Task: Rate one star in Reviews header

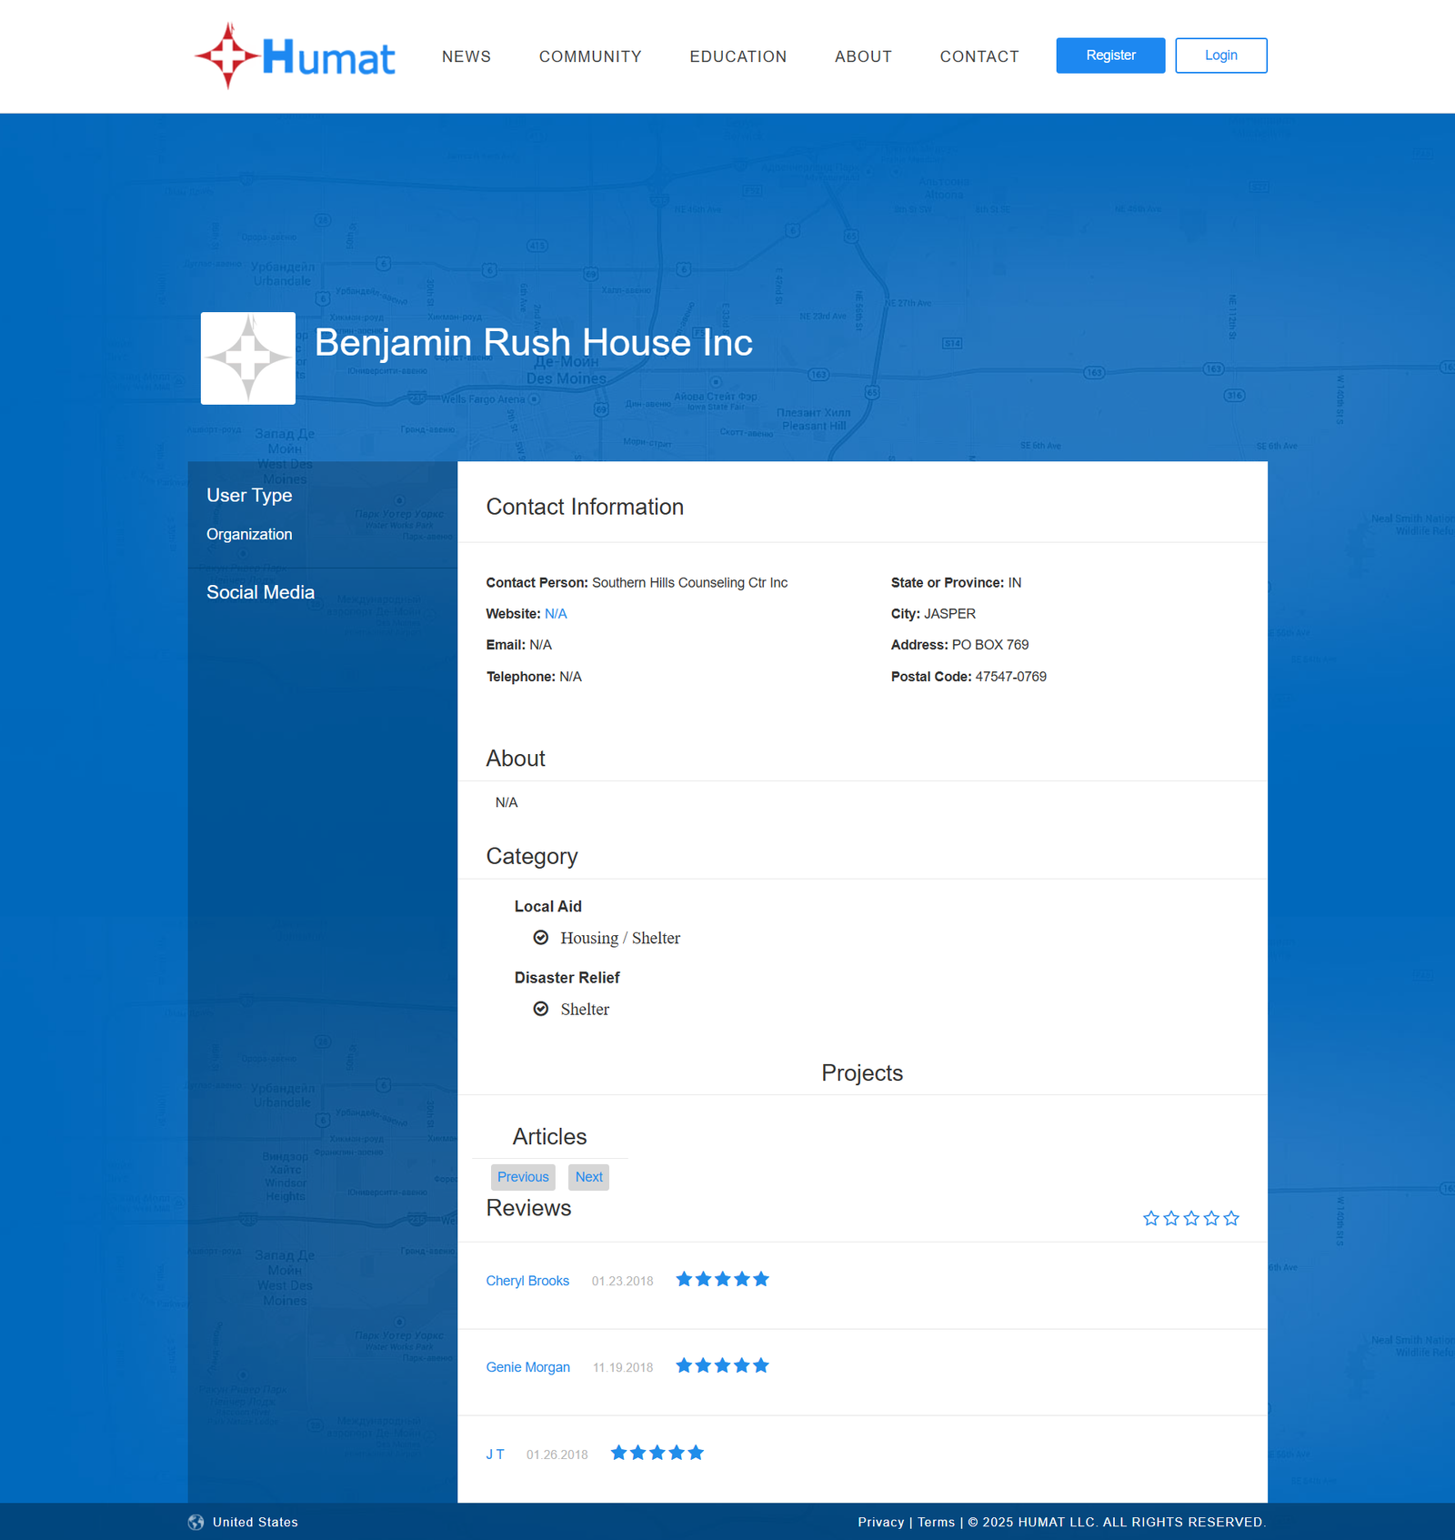Action: coord(1150,1218)
